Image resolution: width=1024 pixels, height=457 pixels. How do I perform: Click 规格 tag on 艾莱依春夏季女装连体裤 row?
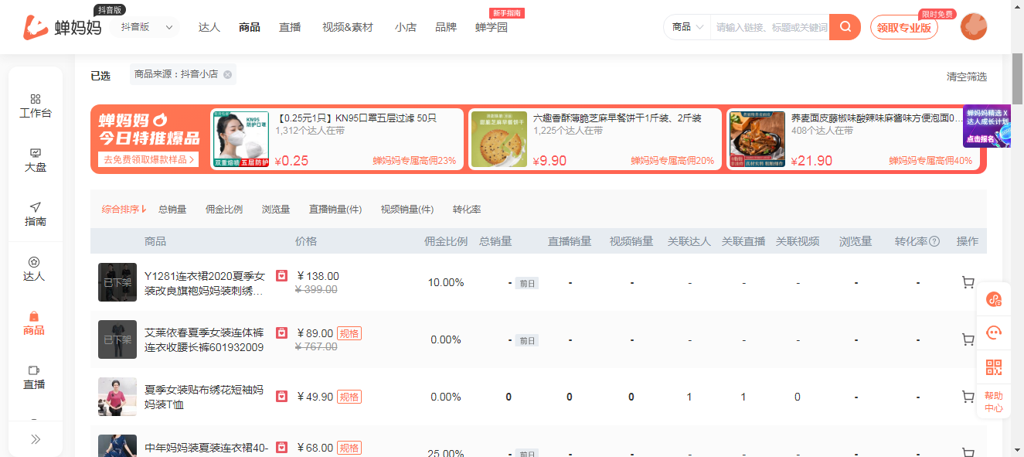click(x=349, y=333)
